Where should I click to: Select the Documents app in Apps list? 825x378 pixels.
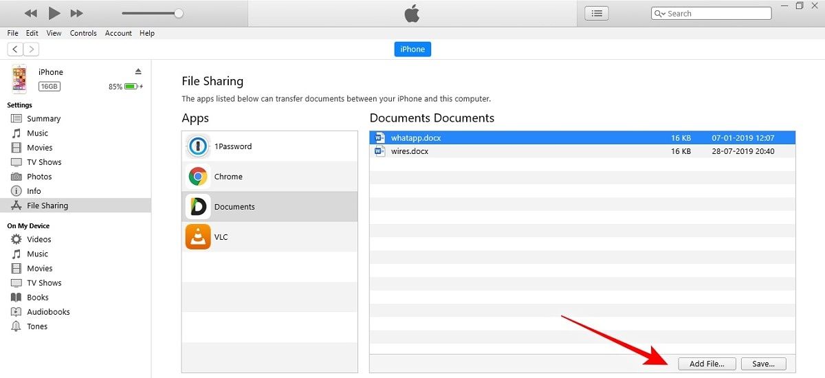(234, 207)
